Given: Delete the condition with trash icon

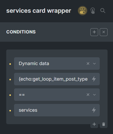Looking at the screenshot, I should coord(104,124).
